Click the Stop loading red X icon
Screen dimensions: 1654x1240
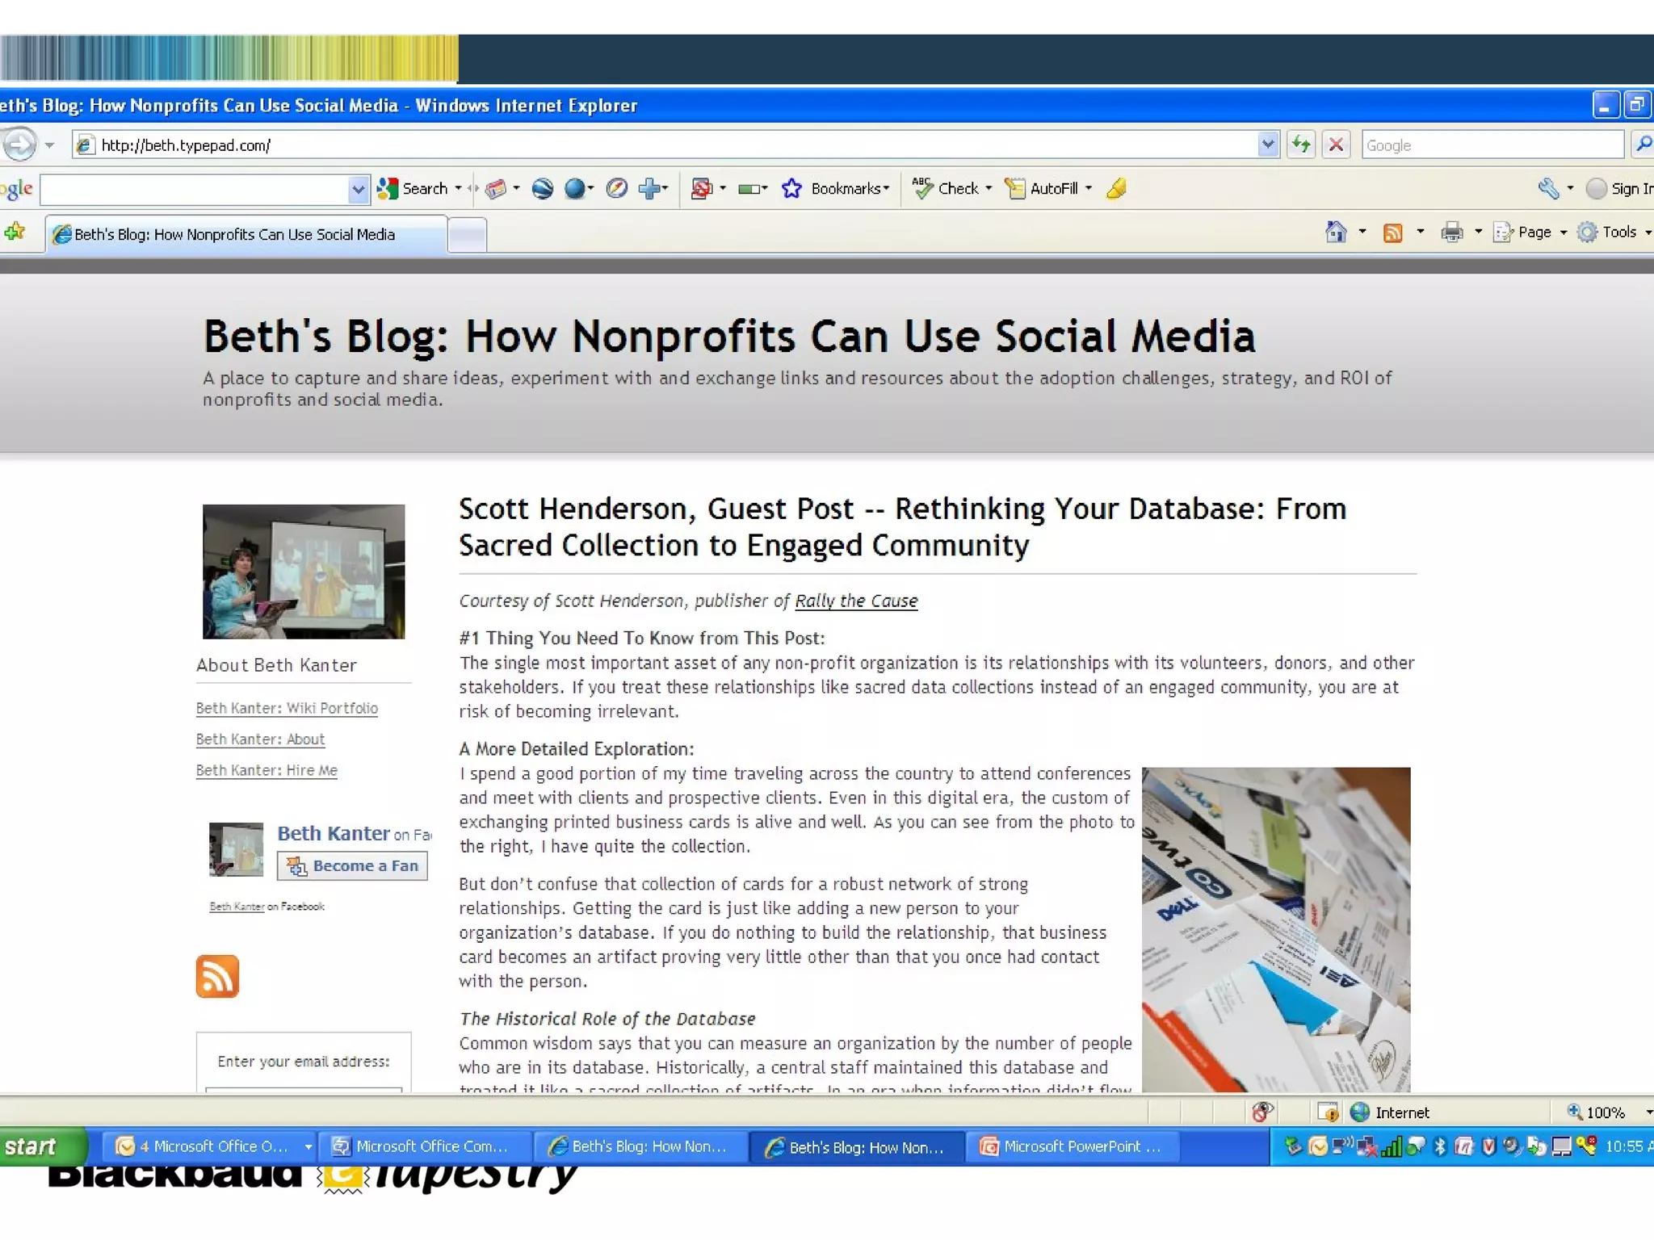pos(1337,145)
